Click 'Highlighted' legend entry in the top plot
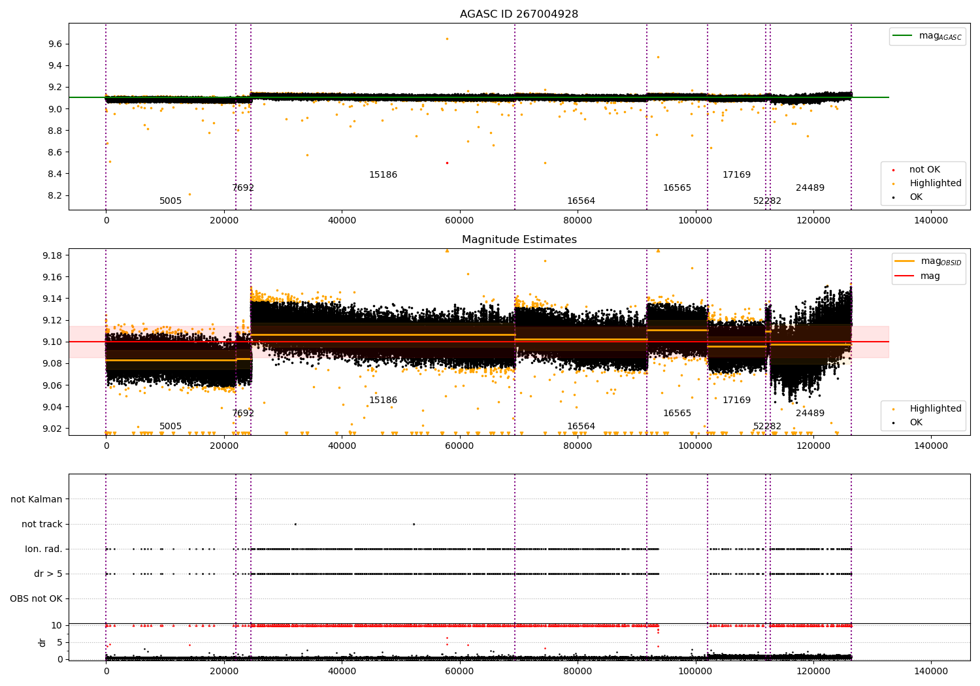980x686 pixels. [935, 184]
